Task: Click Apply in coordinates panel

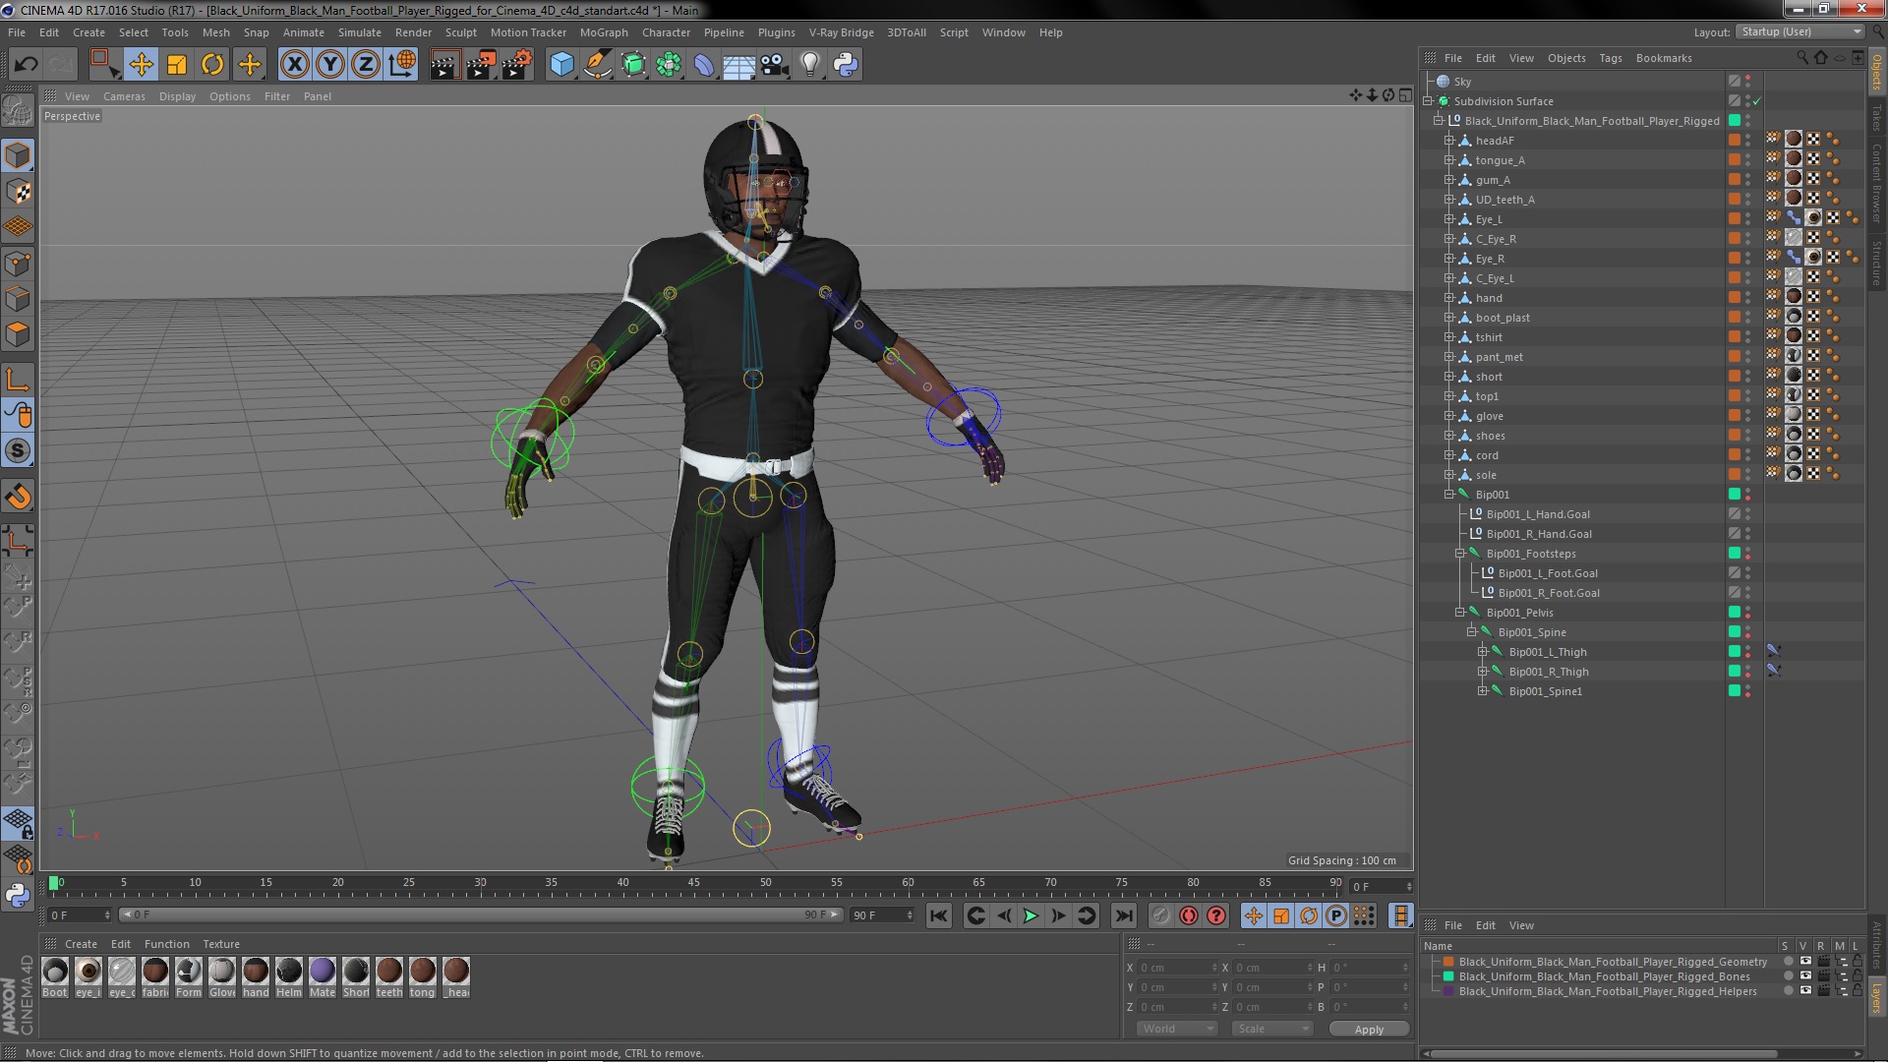Action: tap(1369, 1029)
